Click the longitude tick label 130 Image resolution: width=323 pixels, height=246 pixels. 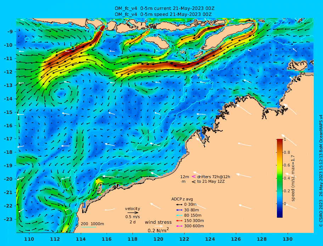288,239
